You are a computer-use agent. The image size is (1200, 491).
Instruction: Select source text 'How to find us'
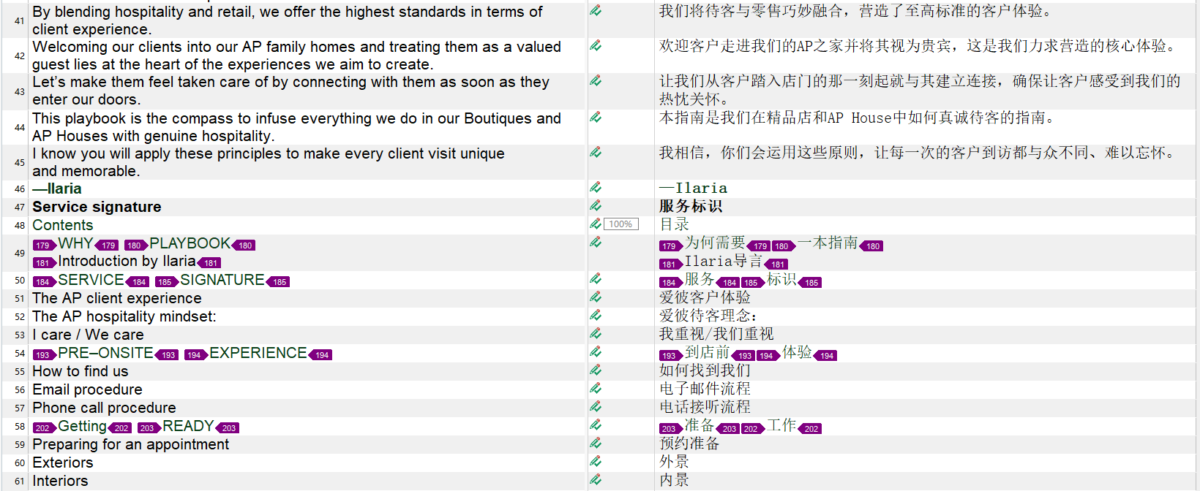click(80, 371)
